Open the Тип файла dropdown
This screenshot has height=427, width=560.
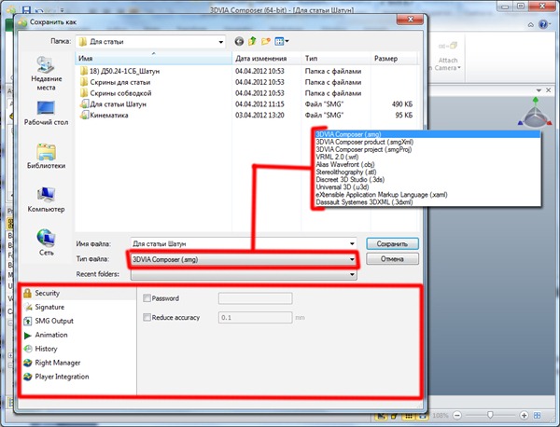[x=244, y=259]
